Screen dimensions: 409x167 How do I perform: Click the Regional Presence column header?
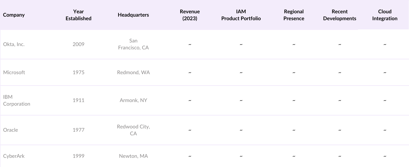294,15
